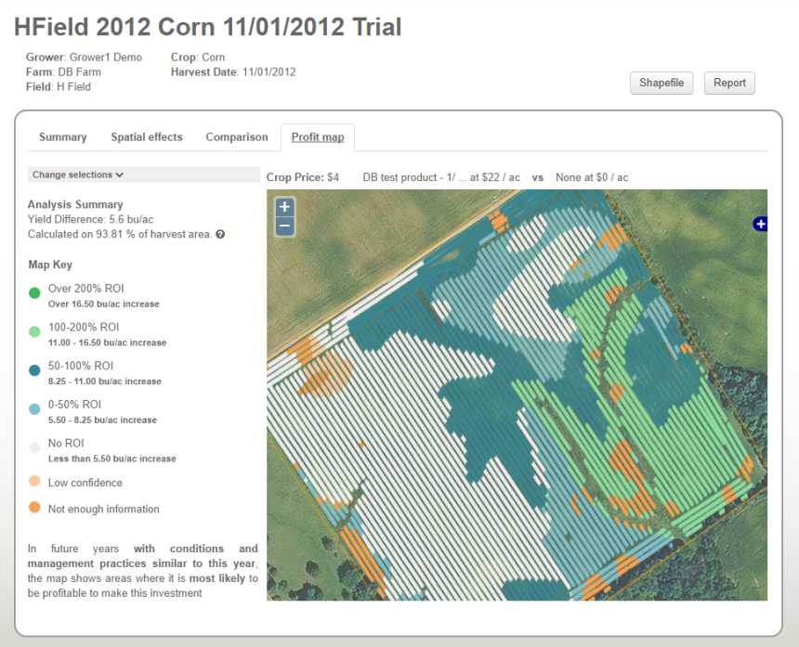Zoom in on the profit map
This screenshot has height=647, width=799.
pos(285,207)
